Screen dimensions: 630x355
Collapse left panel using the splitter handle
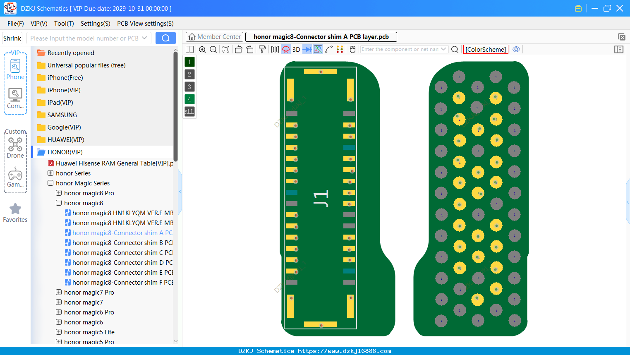180,191
